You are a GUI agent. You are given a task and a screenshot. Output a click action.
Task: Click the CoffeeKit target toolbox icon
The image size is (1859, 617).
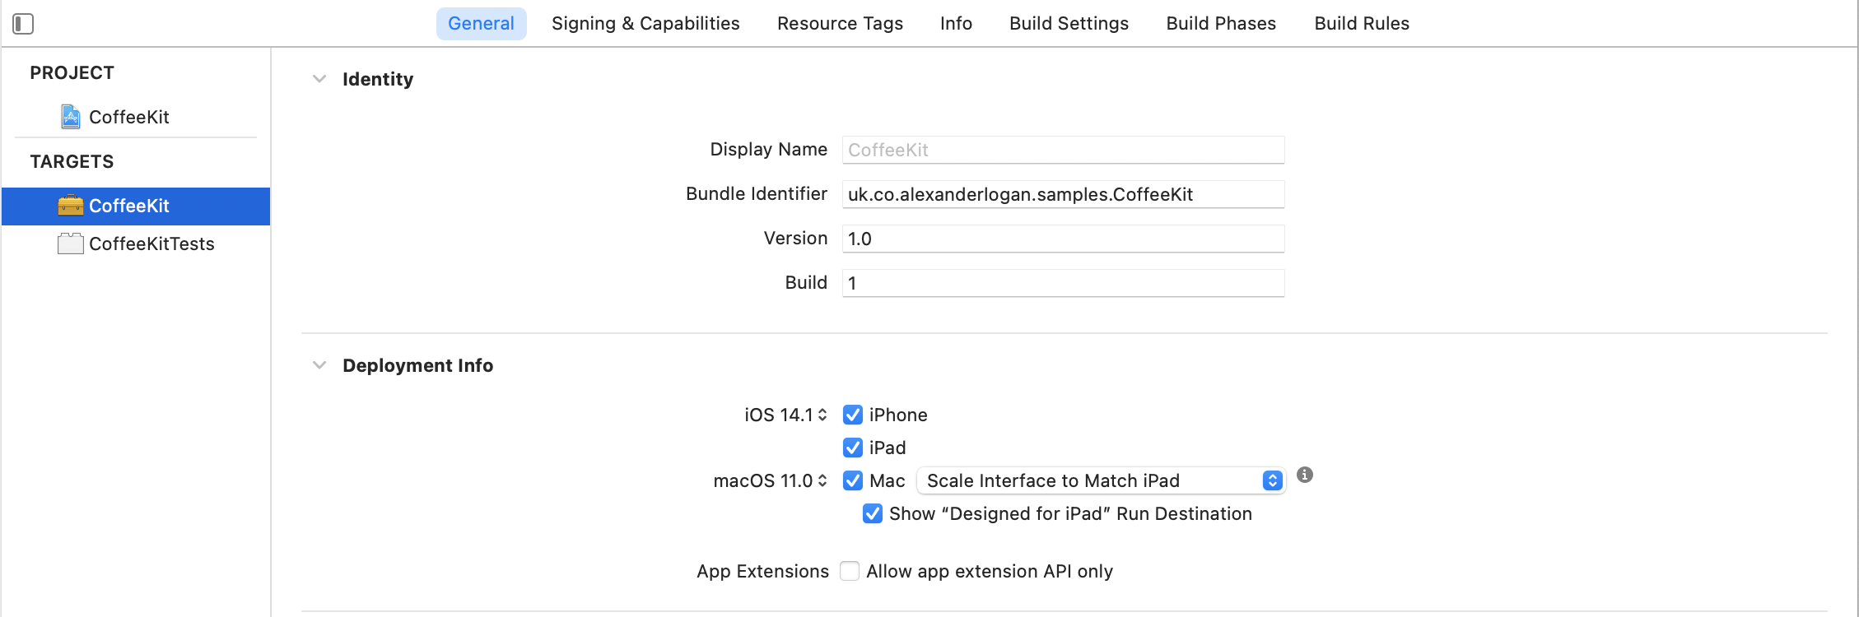coord(71,206)
